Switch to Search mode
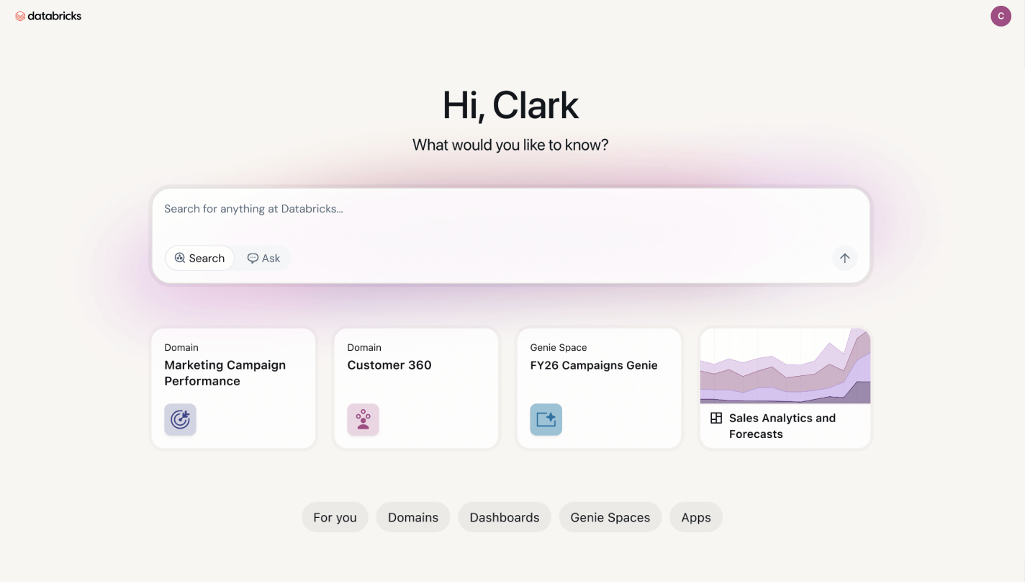Viewport: 1025px width, 582px height. (199, 258)
